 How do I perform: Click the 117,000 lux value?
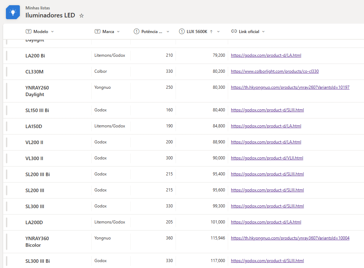click(x=218, y=261)
